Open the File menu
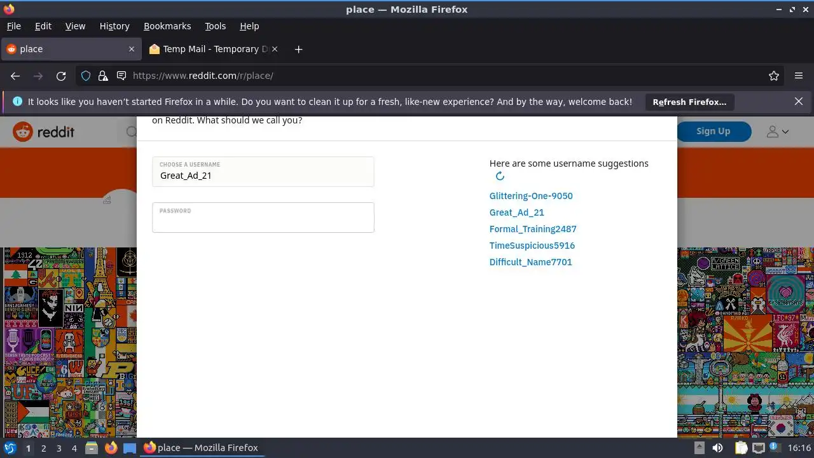Image resolution: width=814 pixels, height=458 pixels. point(13,26)
